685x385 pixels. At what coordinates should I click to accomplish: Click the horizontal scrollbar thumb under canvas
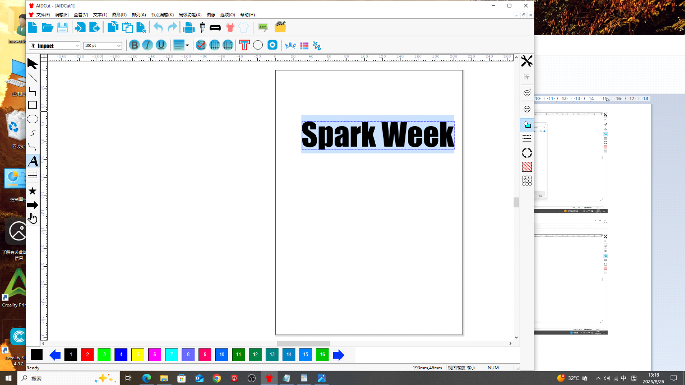(x=303, y=343)
